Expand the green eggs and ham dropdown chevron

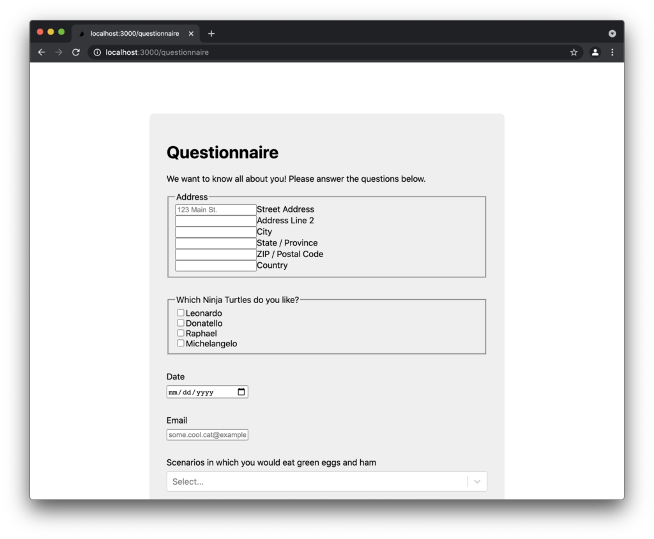[x=477, y=482]
